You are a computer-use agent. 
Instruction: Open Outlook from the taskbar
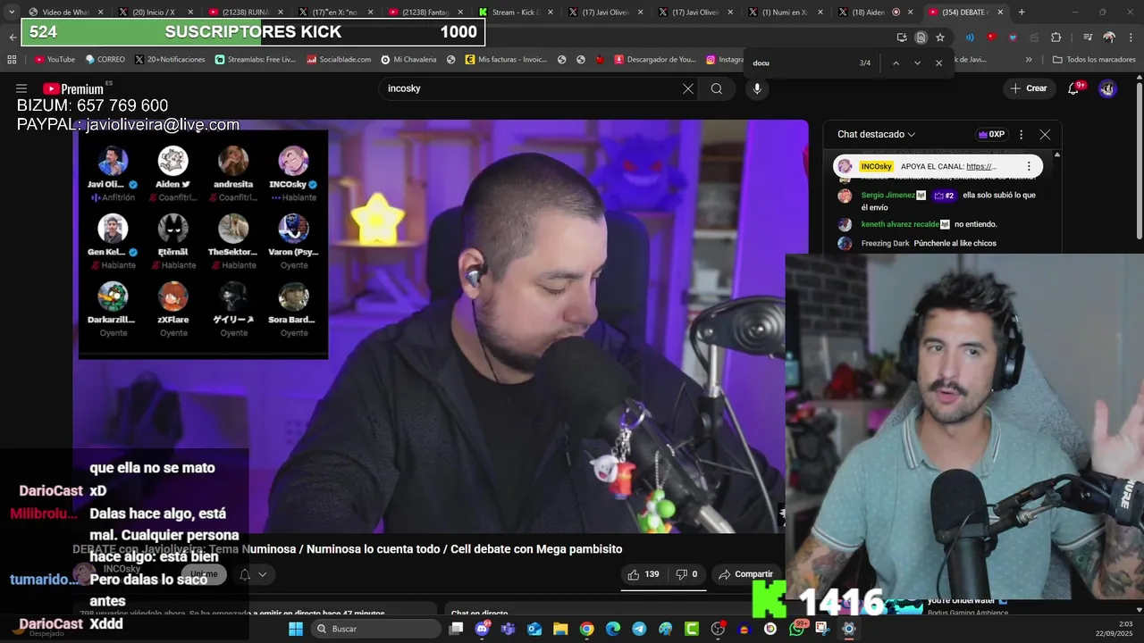(x=534, y=629)
